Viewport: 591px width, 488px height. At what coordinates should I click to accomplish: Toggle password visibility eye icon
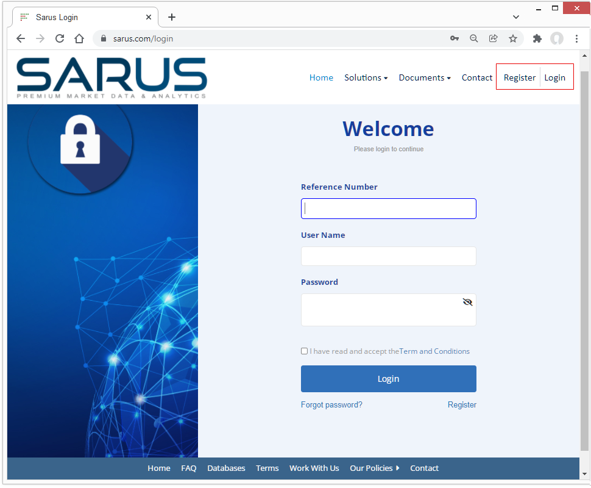click(467, 302)
